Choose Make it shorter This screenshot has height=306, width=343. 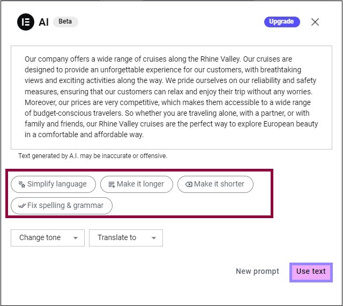(215, 184)
